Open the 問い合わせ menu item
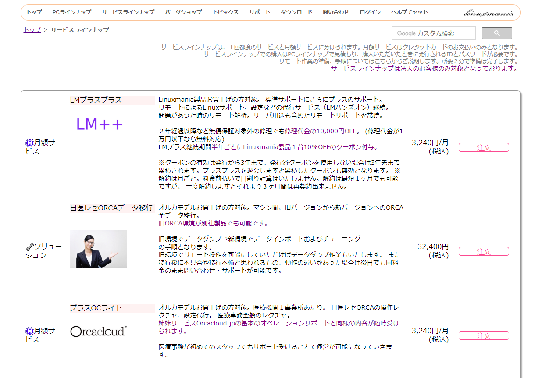The width and height of the screenshot is (542, 378). tap(336, 12)
